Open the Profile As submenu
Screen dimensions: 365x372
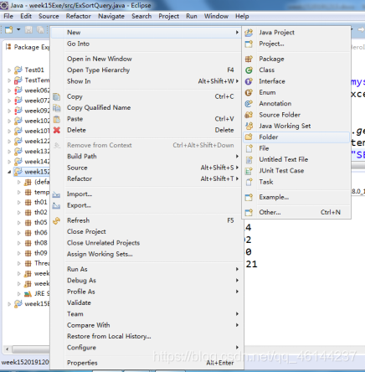click(147, 292)
